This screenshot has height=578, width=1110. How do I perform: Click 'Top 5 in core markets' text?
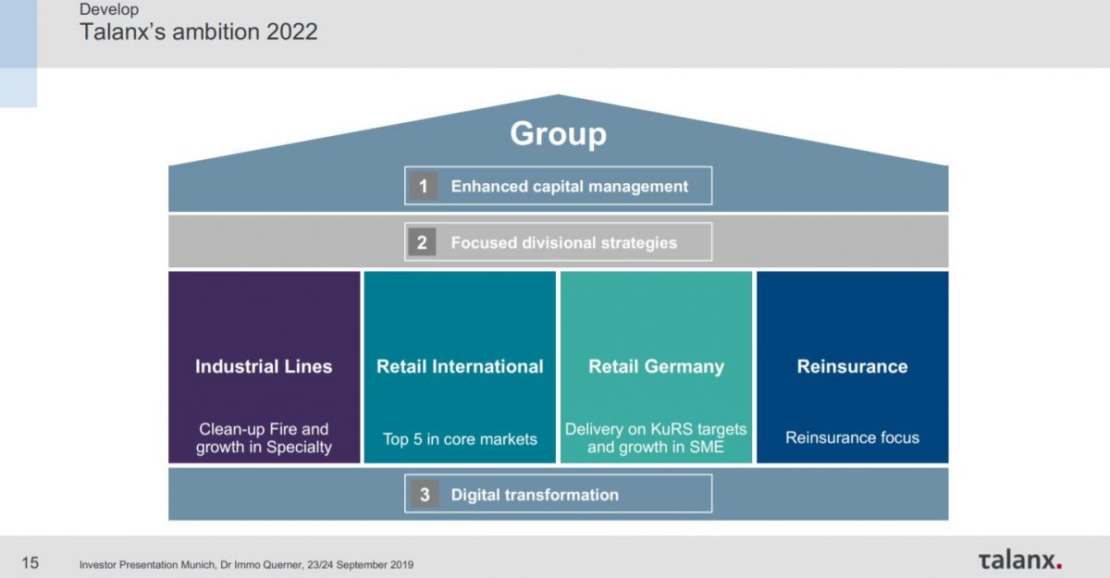click(x=460, y=439)
